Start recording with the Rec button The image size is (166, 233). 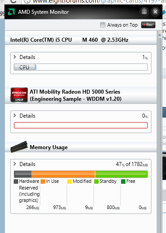click(148, 25)
